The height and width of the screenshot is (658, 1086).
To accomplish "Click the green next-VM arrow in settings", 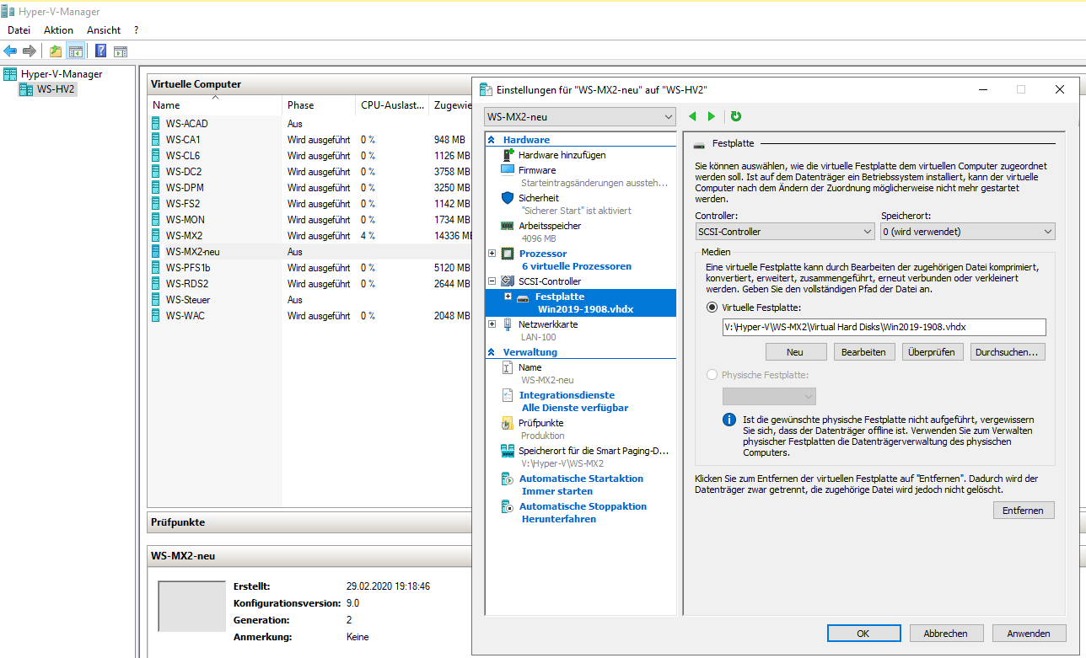I will pyautogui.click(x=712, y=116).
